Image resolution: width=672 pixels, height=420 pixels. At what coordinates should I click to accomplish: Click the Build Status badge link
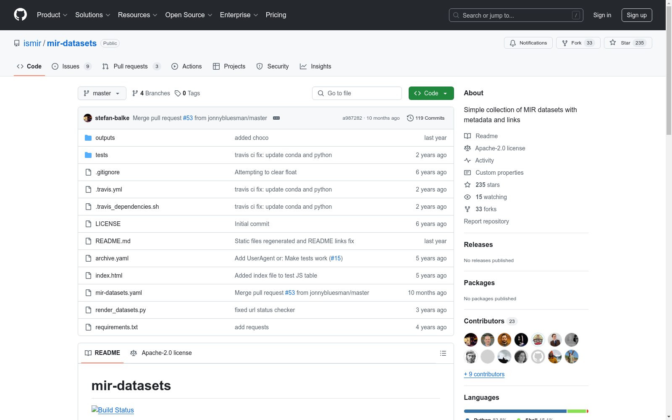113,410
